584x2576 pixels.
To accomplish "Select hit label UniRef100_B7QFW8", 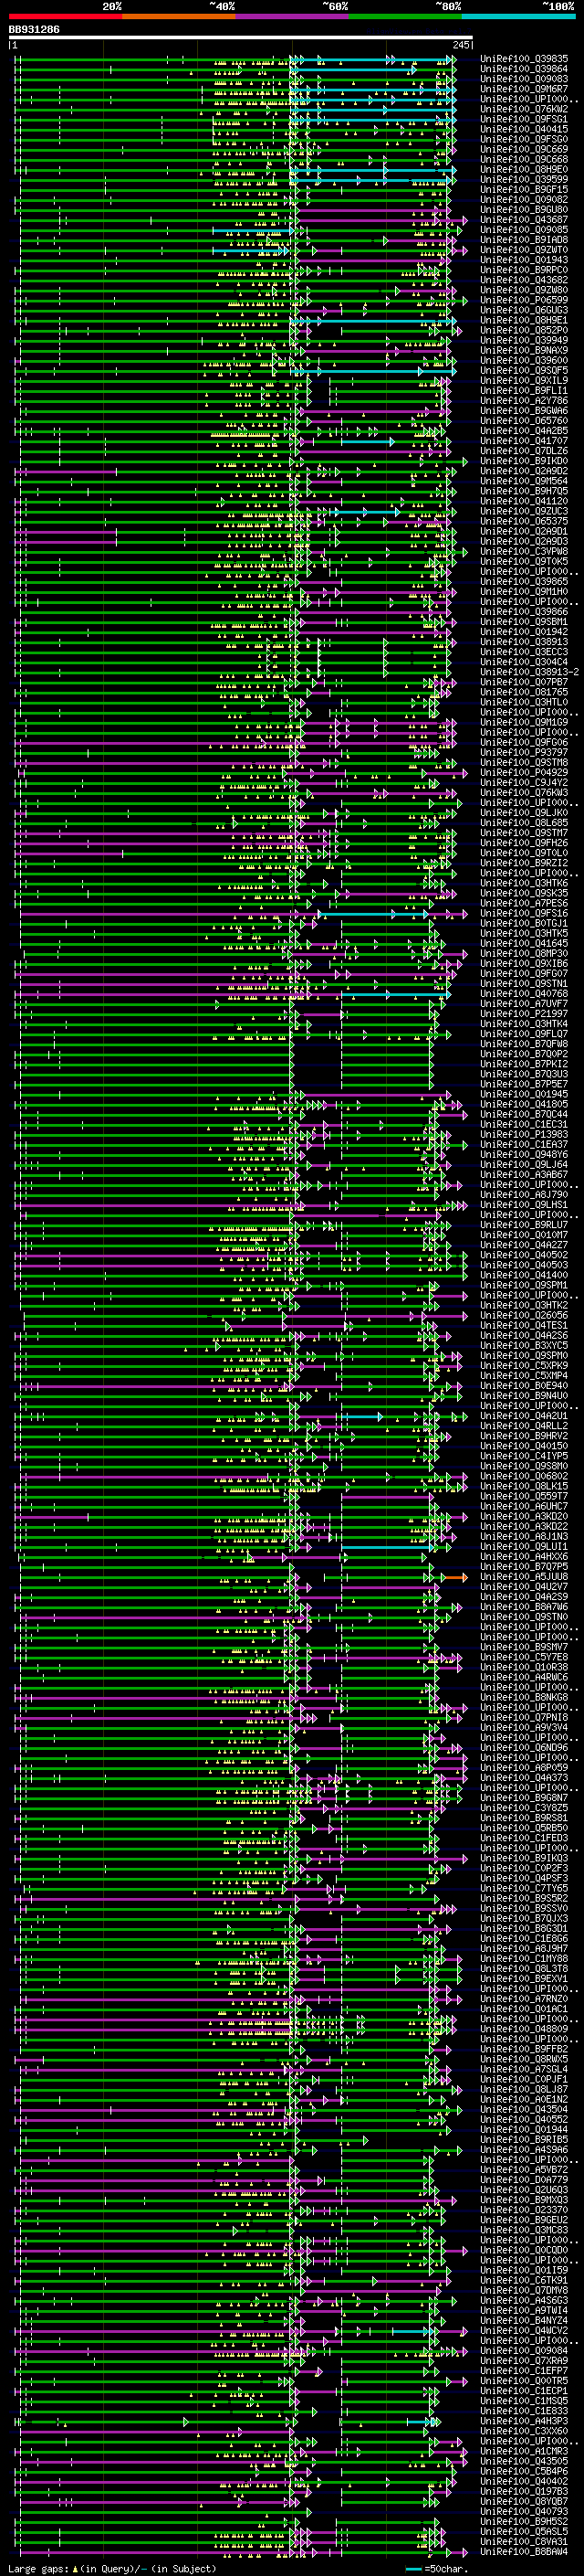I will 524,1043.
